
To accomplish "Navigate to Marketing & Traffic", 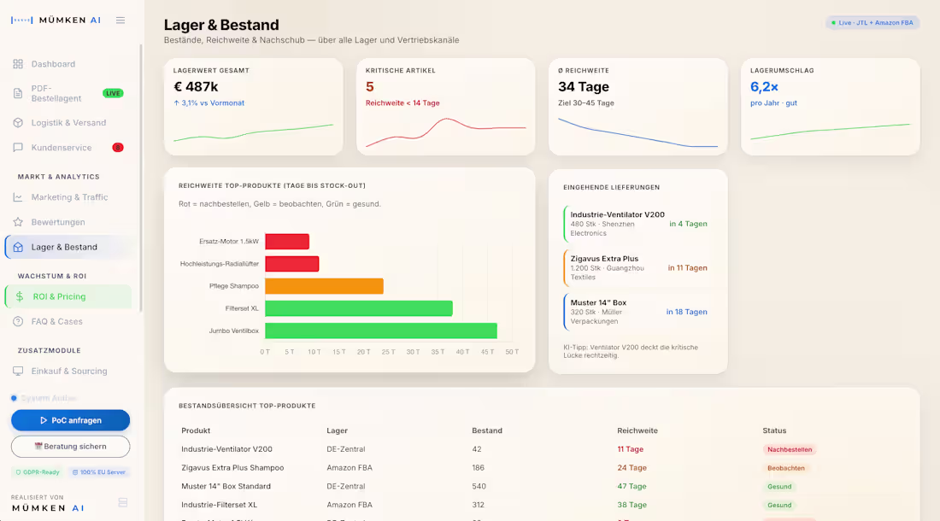I will coord(68,197).
